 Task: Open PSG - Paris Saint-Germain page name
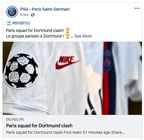coord(45,9)
